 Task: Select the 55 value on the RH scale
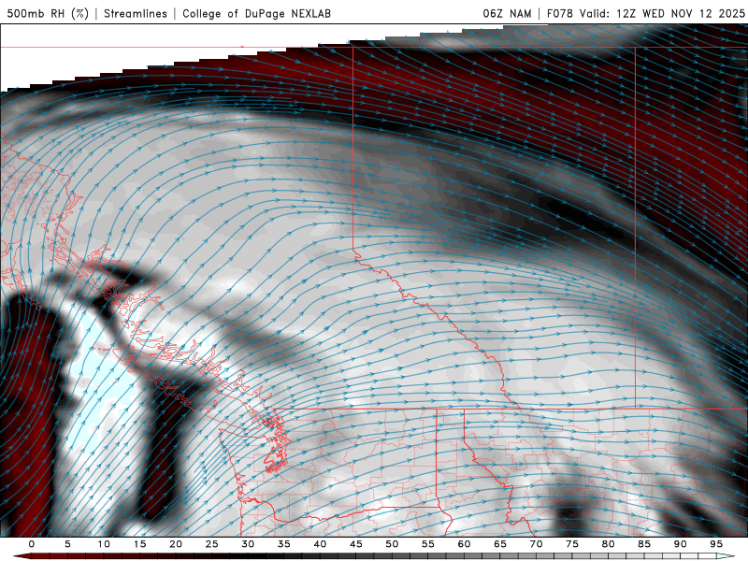pyautogui.click(x=428, y=544)
